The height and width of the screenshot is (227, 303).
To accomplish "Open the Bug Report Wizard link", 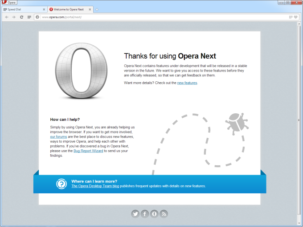I will pos(88,151).
